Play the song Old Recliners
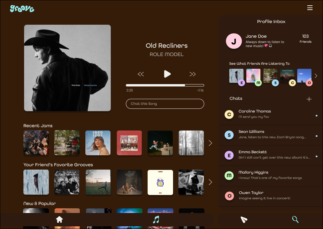 tap(167, 74)
